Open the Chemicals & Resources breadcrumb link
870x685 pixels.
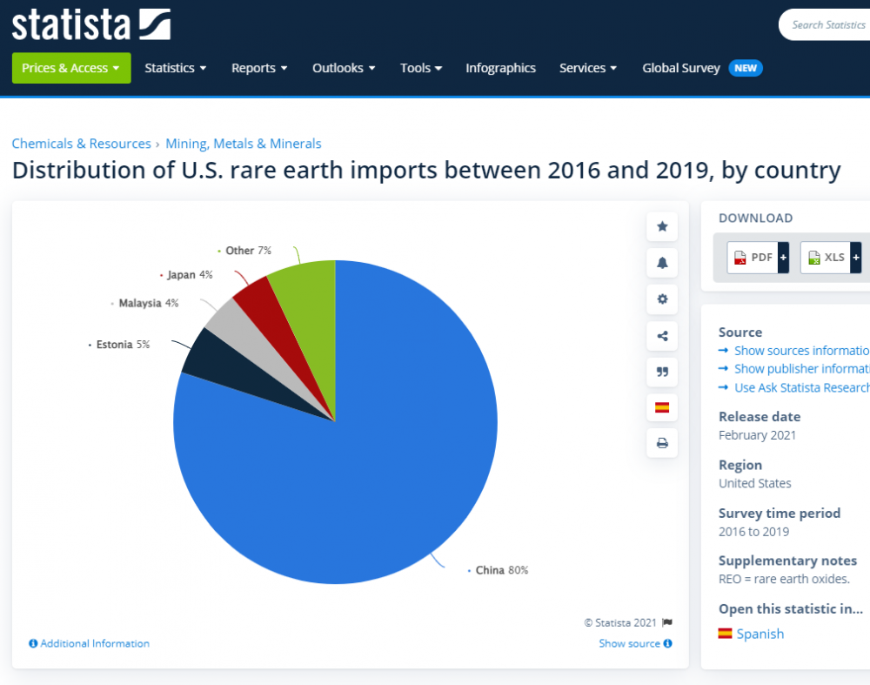[81, 144]
